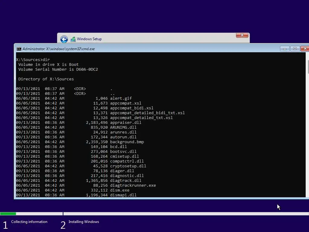
Task: Click the 1,365,856 file size value
Action: click(97, 181)
